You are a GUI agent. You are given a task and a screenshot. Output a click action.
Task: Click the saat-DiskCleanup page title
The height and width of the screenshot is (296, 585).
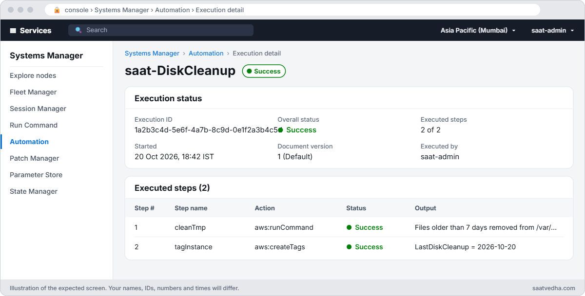(x=180, y=71)
